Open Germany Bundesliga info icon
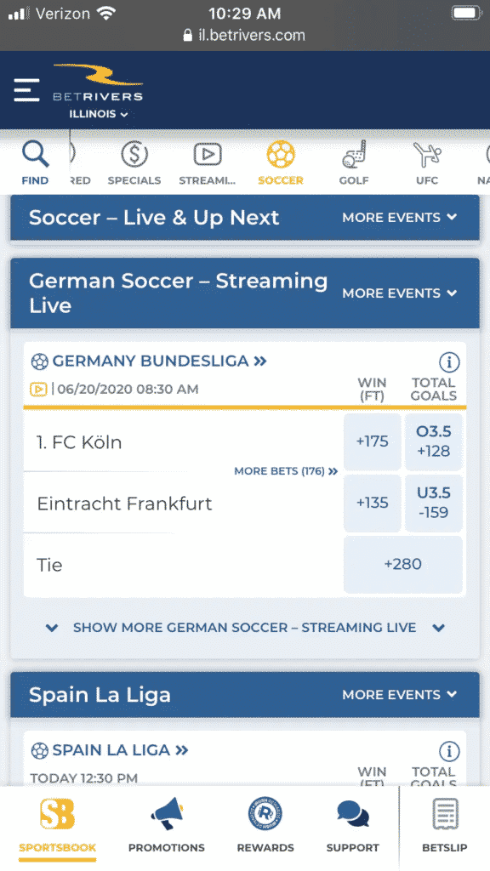 [449, 362]
